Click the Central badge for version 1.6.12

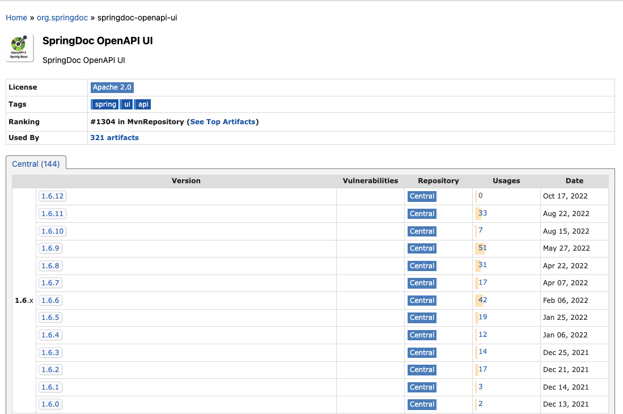(x=422, y=196)
